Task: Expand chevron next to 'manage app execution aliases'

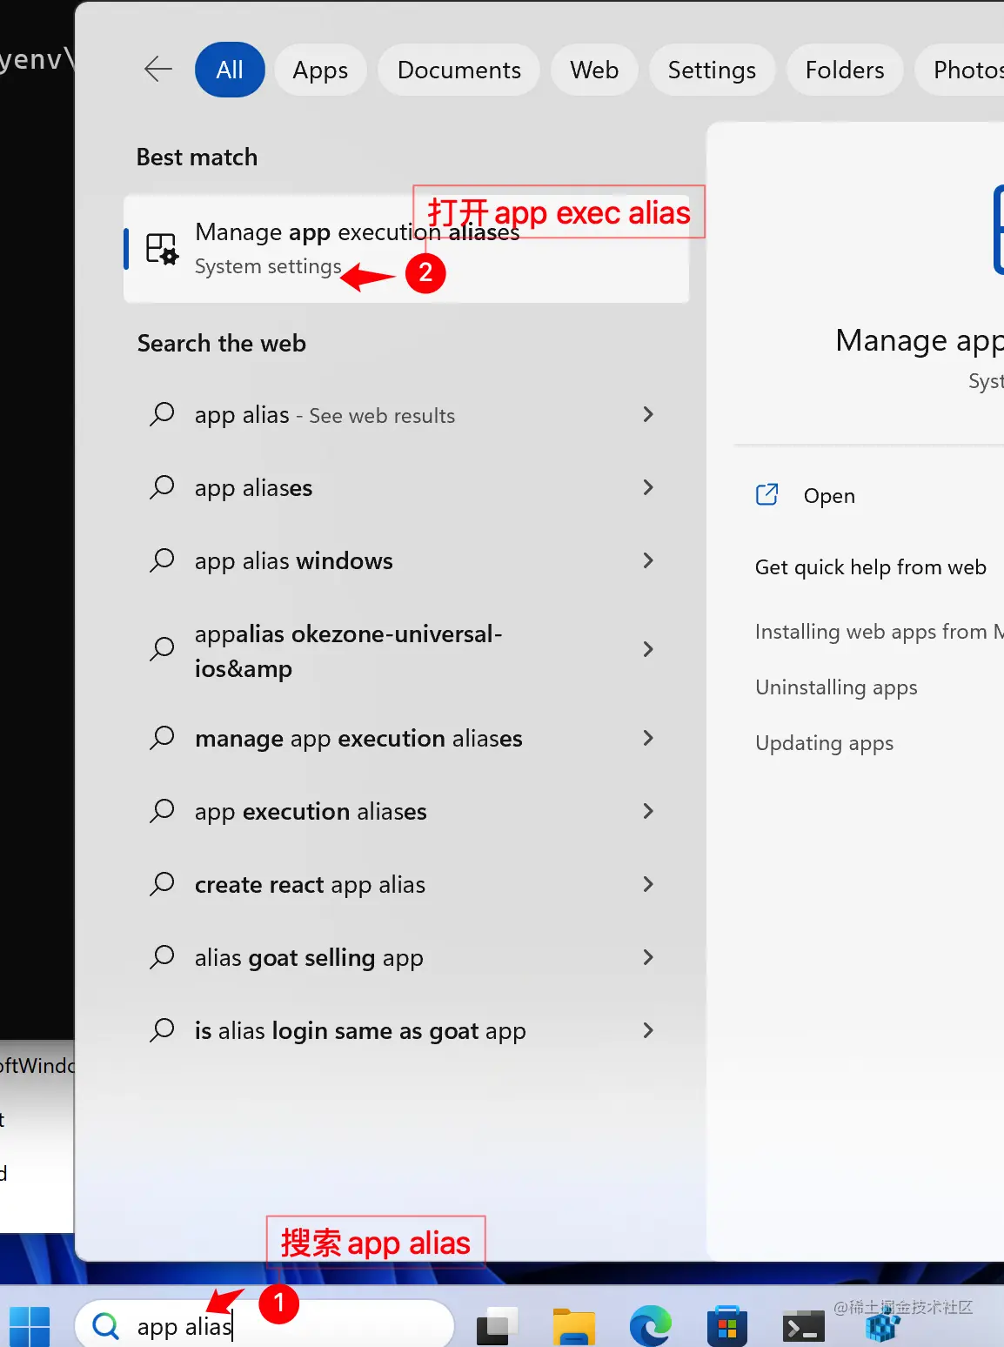Action: pyautogui.click(x=647, y=738)
